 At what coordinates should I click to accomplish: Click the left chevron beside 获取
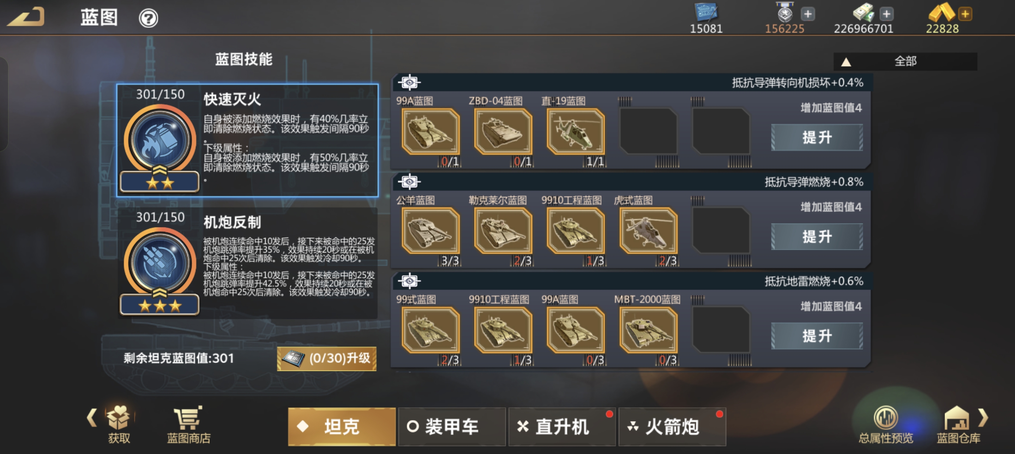click(x=92, y=418)
